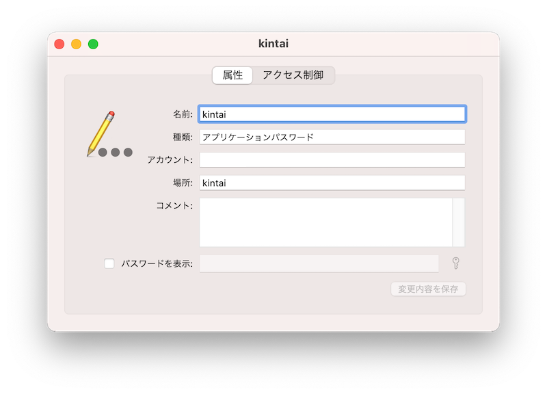Switch to the アクセス制御 tab
This screenshot has width=547, height=394.
tap(295, 75)
